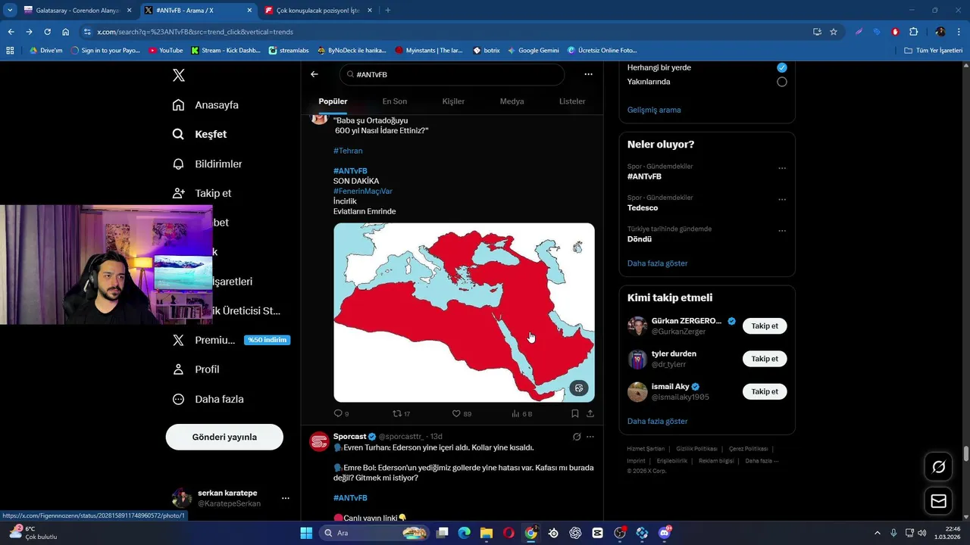The image size is (970, 545).
Task: Switch to the Medya tab
Action: pyautogui.click(x=512, y=101)
